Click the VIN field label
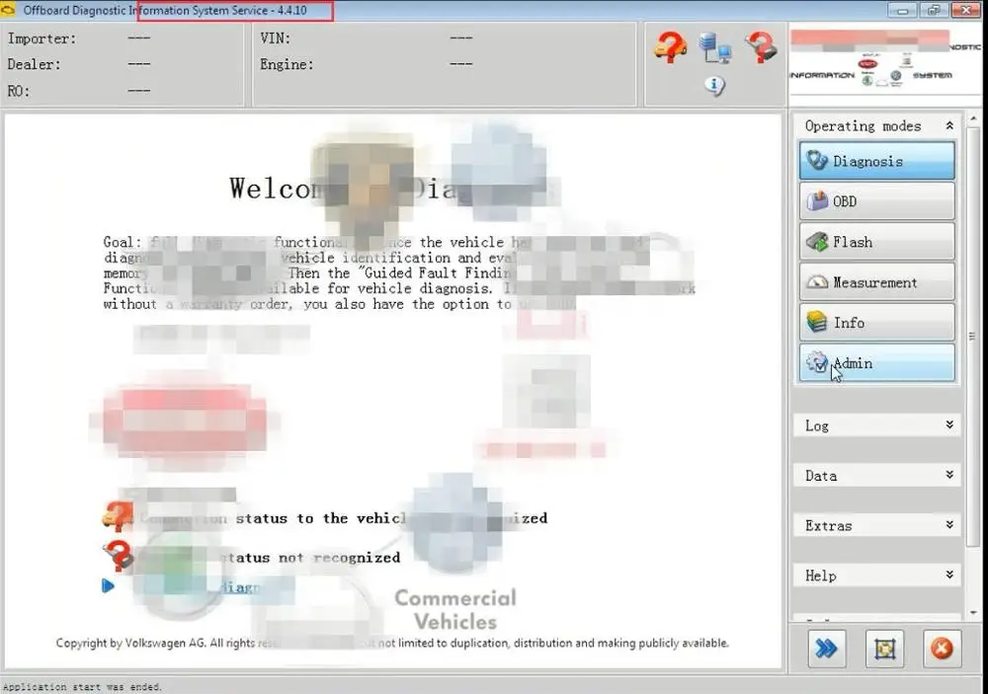Viewport: 988px width, 694px height. pos(276,39)
